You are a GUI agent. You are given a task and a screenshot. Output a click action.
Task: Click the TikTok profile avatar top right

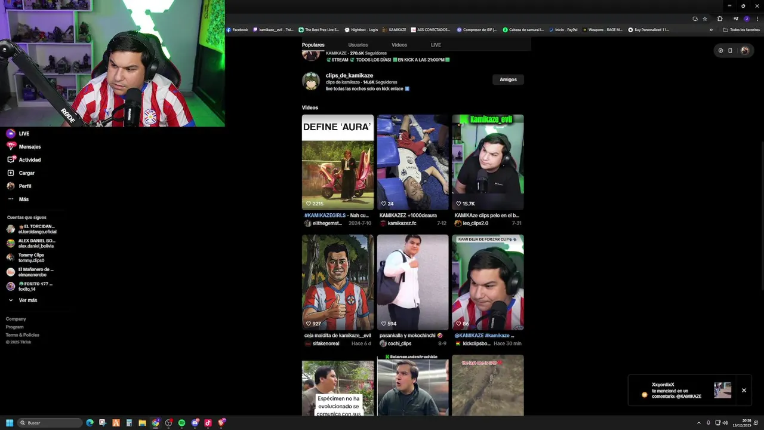744,51
